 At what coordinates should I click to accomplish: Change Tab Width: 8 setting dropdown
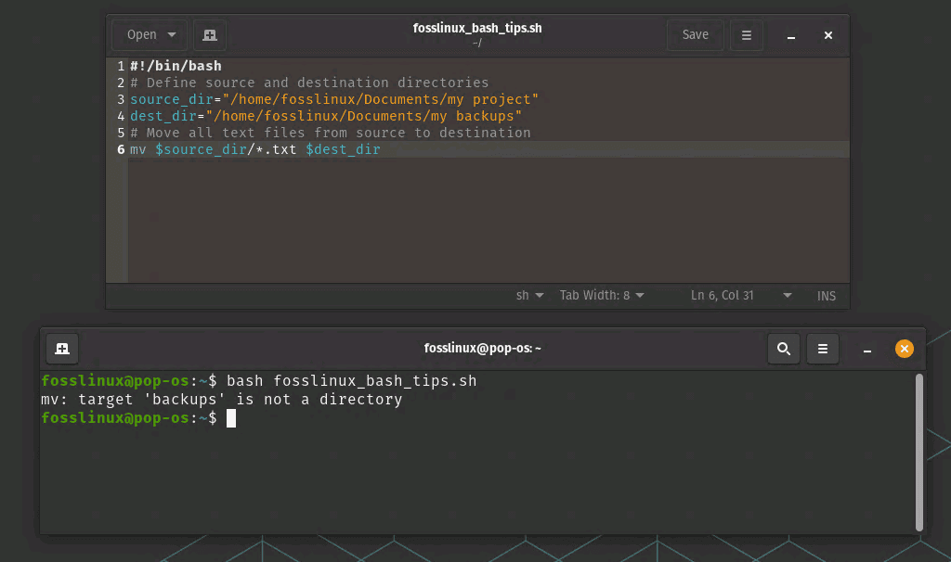click(x=602, y=296)
